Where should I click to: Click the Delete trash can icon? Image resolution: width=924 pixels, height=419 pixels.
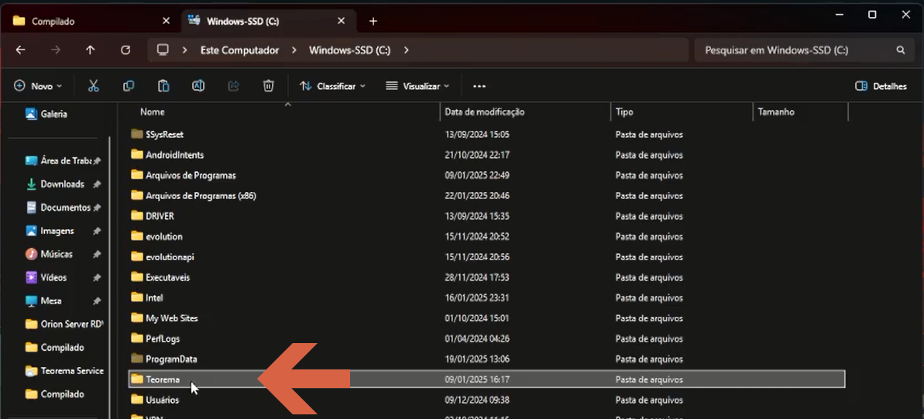click(x=269, y=86)
